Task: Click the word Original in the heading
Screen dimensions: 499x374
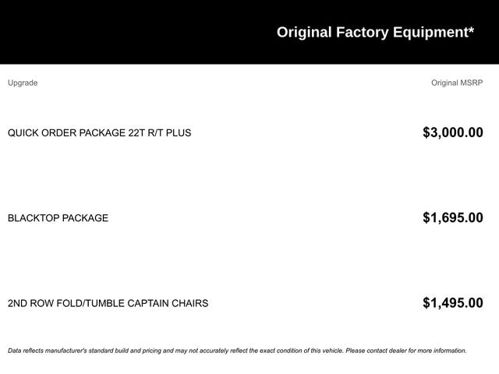Action: pos(304,33)
